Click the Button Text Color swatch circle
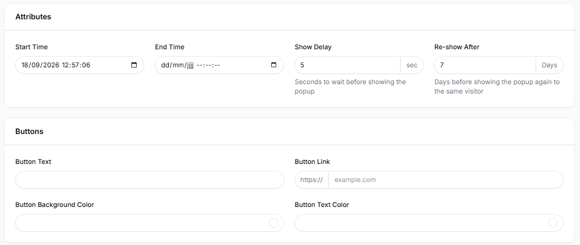 coord(552,223)
